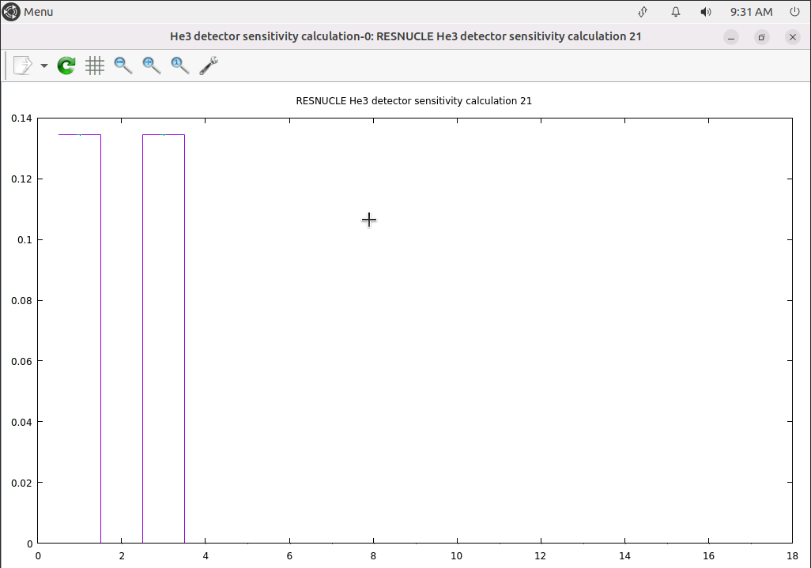
Task: Click x-axis label 16
Action: coord(708,556)
